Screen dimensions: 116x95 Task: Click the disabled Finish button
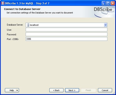tap(88, 90)
